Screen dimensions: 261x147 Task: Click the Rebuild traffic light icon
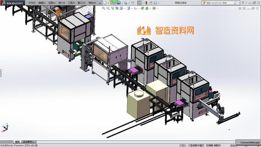(146, 3)
